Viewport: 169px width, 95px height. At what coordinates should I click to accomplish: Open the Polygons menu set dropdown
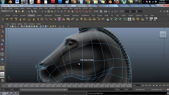tap(7, 11)
